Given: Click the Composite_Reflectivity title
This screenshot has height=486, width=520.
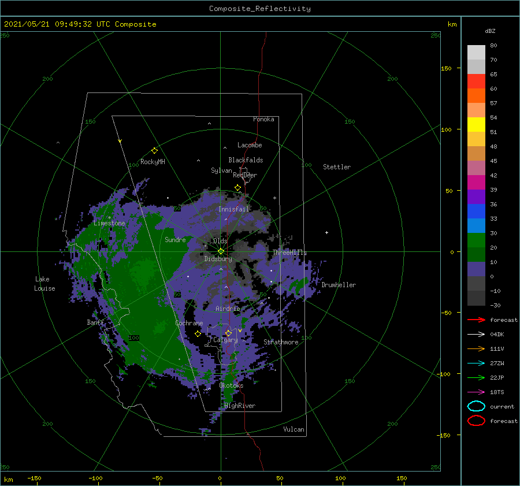Looking at the screenshot, I should pyautogui.click(x=260, y=9).
